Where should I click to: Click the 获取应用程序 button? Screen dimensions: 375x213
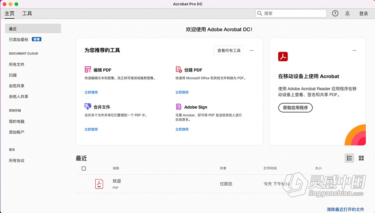coord(295,107)
